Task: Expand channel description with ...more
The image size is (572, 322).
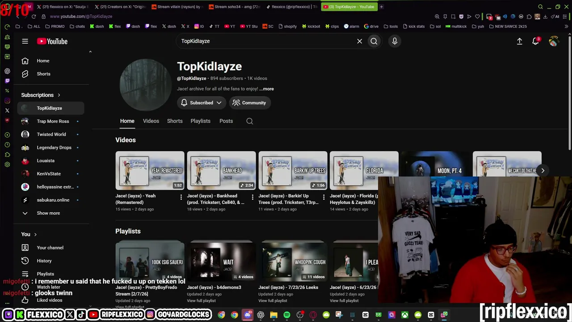Action: click(266, 89)
